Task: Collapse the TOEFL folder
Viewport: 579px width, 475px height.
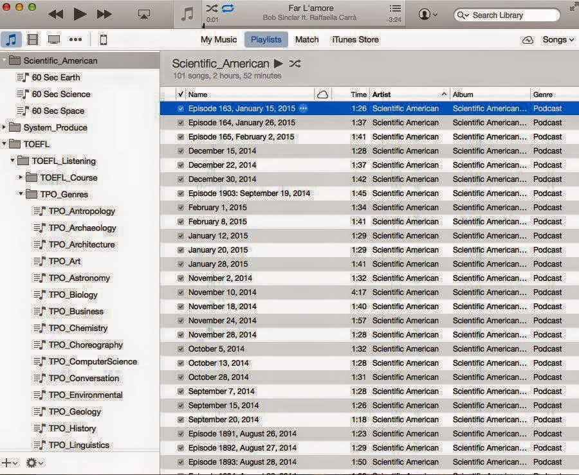Action: pos(4,144)
